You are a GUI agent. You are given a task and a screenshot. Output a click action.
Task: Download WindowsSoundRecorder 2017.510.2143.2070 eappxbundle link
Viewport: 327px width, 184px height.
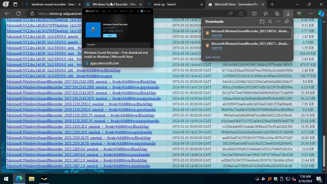click(x=84, y=98)
